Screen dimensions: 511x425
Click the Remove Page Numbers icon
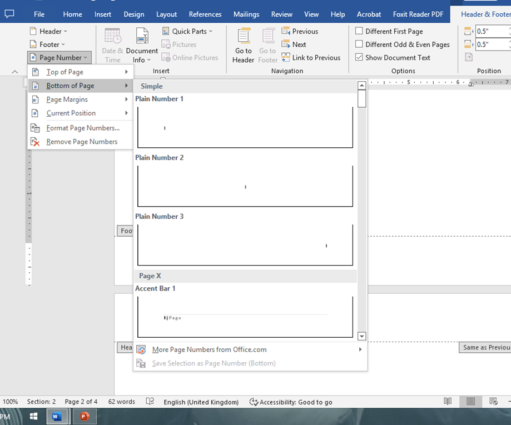click(35, 142)
